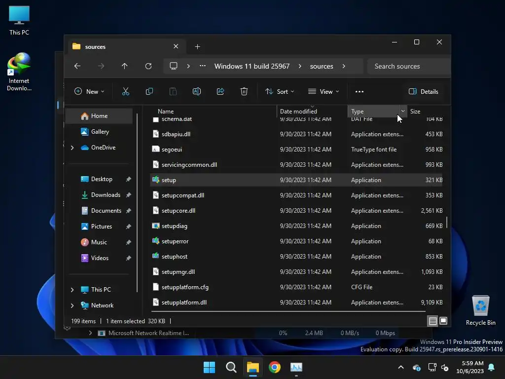Click the Delete trash icon

tap(244, 91)
